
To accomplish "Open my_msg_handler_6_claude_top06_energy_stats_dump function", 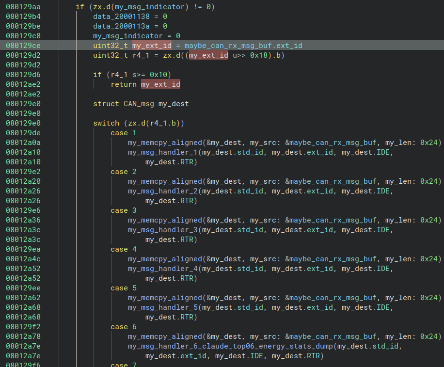I will click(x=230, y=346).
